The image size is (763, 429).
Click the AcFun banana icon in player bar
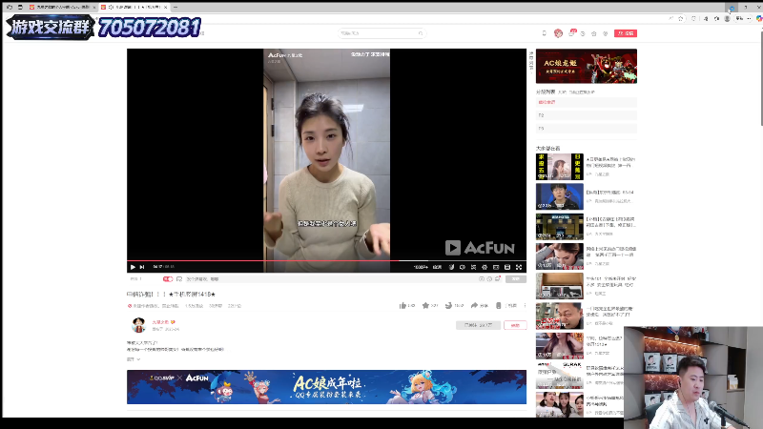[451, 267]
